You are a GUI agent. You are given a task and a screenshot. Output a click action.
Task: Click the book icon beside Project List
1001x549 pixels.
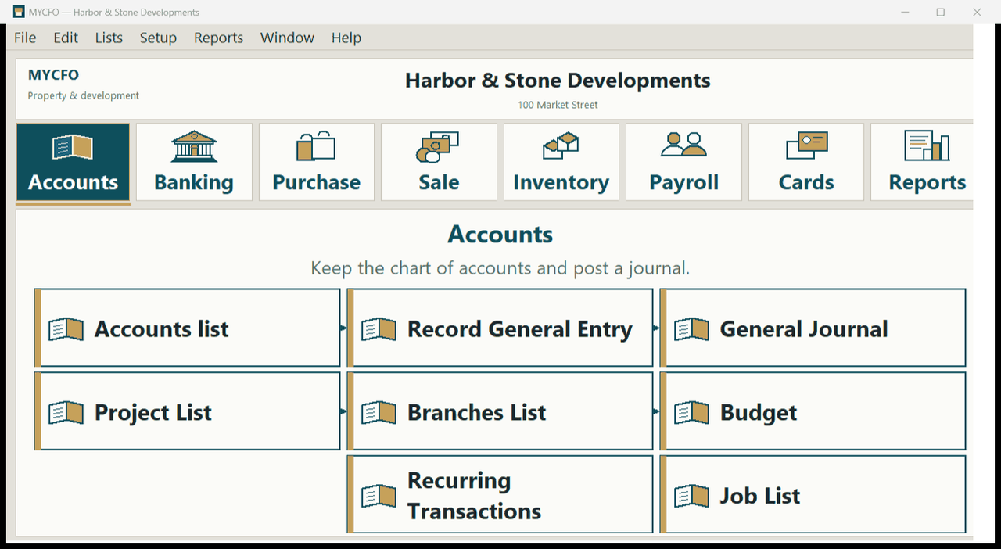(66, 413)
